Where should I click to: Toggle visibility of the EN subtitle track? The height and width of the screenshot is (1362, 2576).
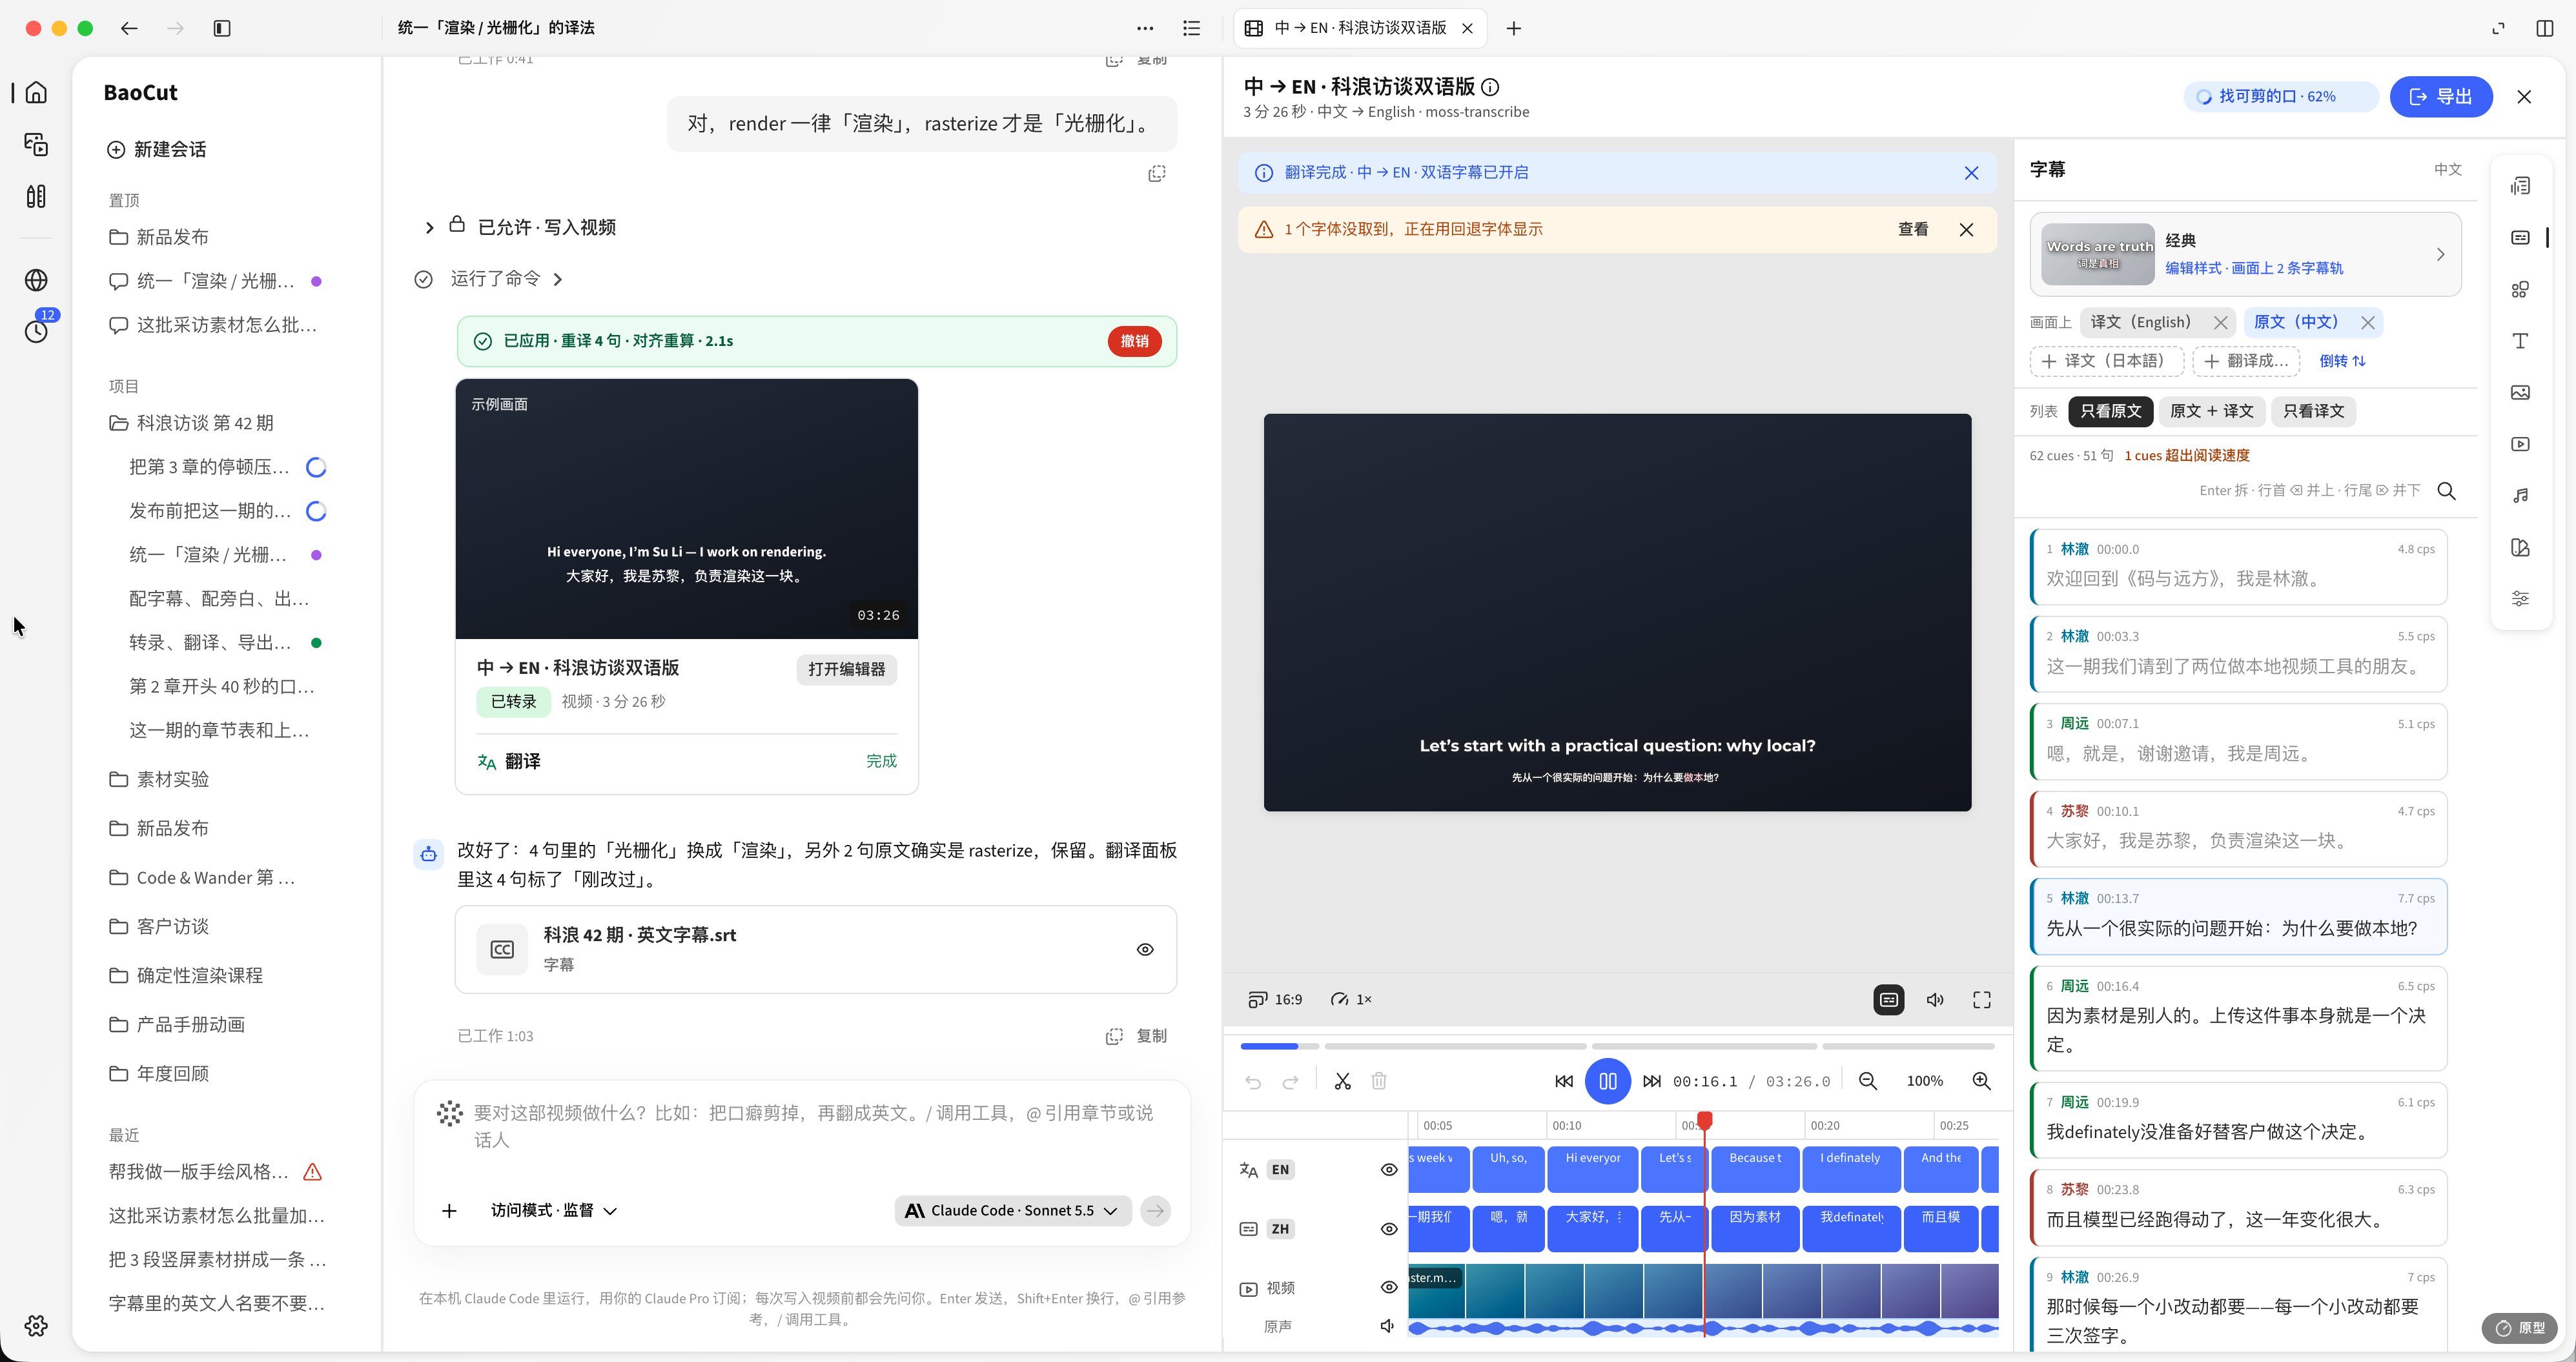point(1389,1170)
